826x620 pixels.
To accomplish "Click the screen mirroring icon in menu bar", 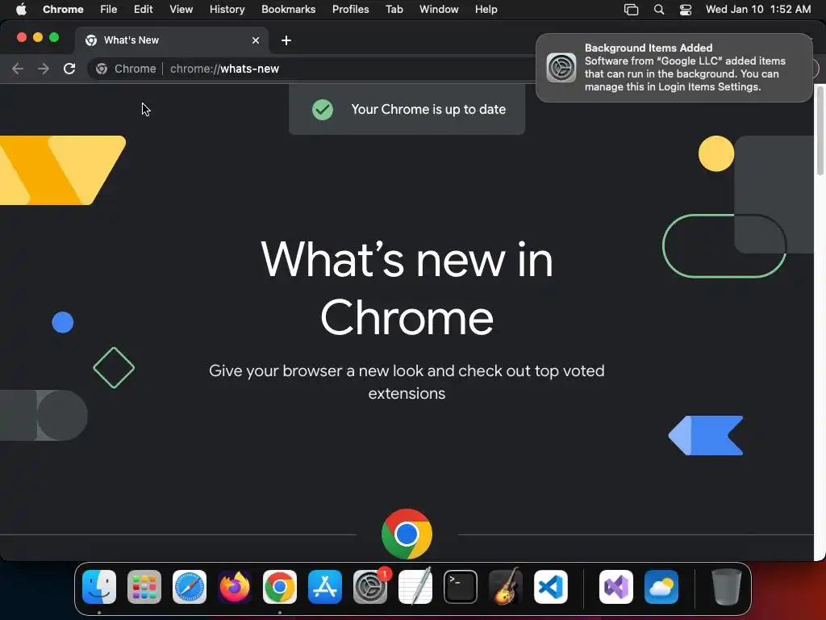I will (x=631, y=9).
